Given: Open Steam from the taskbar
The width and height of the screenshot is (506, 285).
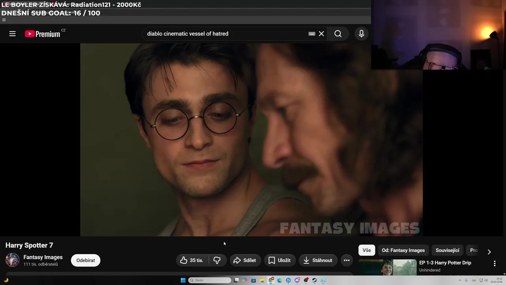Looking at the screenshot, I should (x=314, y=280).
